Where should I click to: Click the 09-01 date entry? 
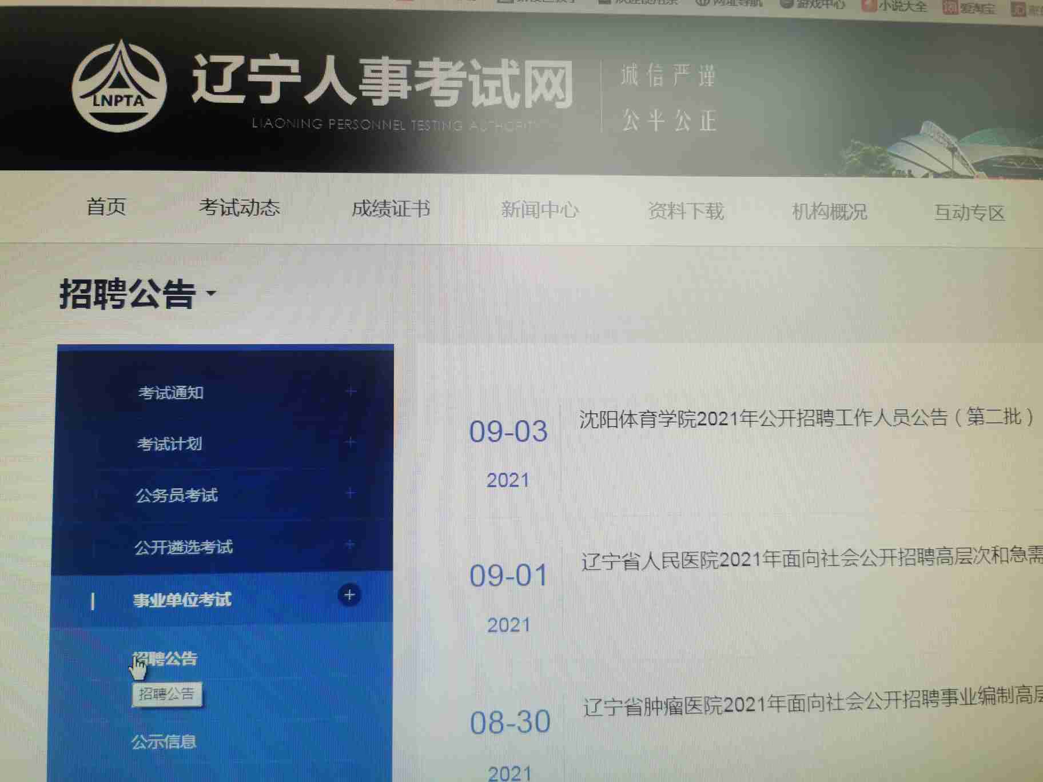point(508,576)
